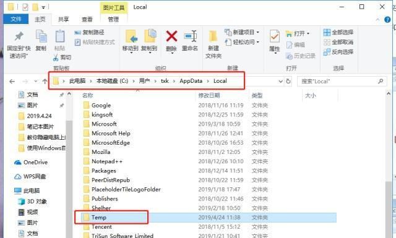396x238 pixels.
Task: Click the Pin to Quick access icon
Action: [19, 36]
